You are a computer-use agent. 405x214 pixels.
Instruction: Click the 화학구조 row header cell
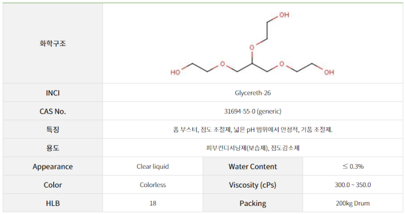click(53, 44)
